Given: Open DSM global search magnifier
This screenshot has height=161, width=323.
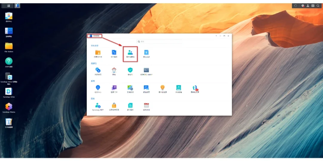Looking at the screenshot, I should (318, 6).
